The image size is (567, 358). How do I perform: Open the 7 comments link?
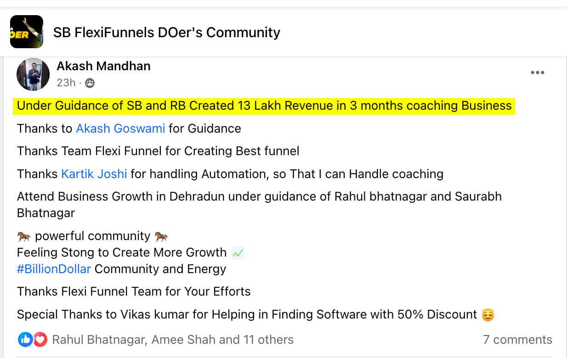(x=517, y=340)
